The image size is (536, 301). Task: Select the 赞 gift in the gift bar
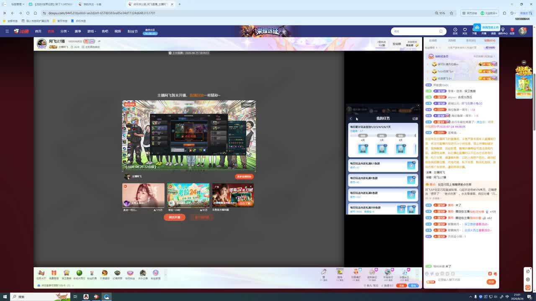324,274
